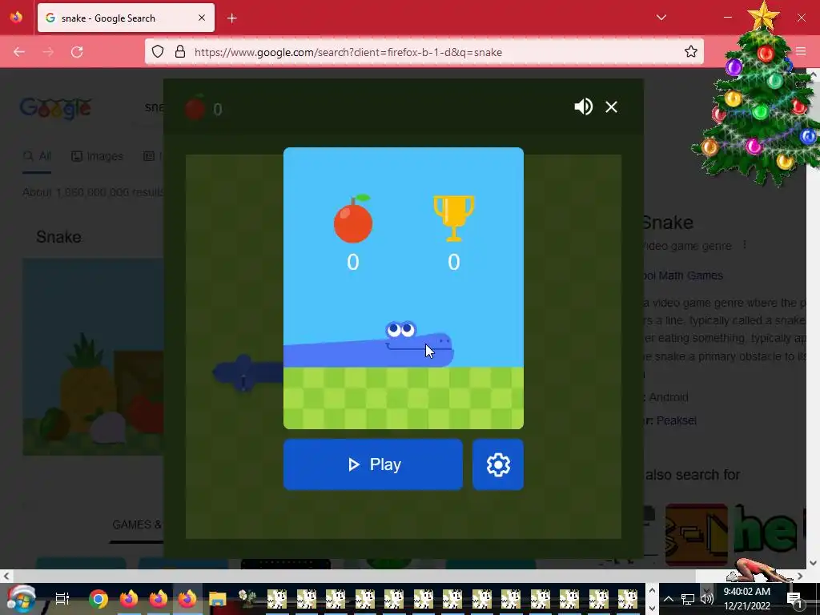Click the blue snake illustration
Viewport: 820px width, 615px height.
[368, 345]
